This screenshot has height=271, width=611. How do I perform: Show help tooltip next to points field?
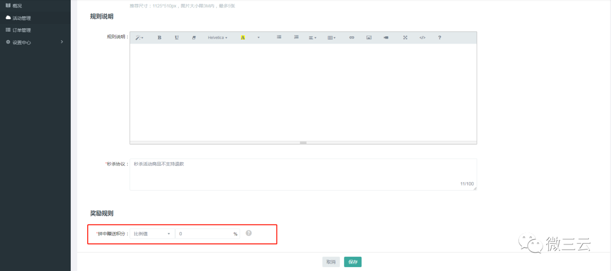tap(248, 233)
